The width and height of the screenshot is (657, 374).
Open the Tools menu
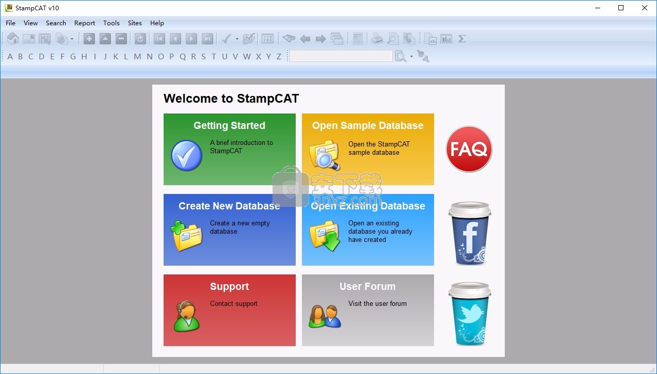[111, 23]
